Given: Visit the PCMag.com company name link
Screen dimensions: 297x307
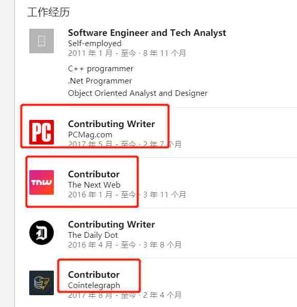Looking at the screenshot, I should [x=90, y=135].
